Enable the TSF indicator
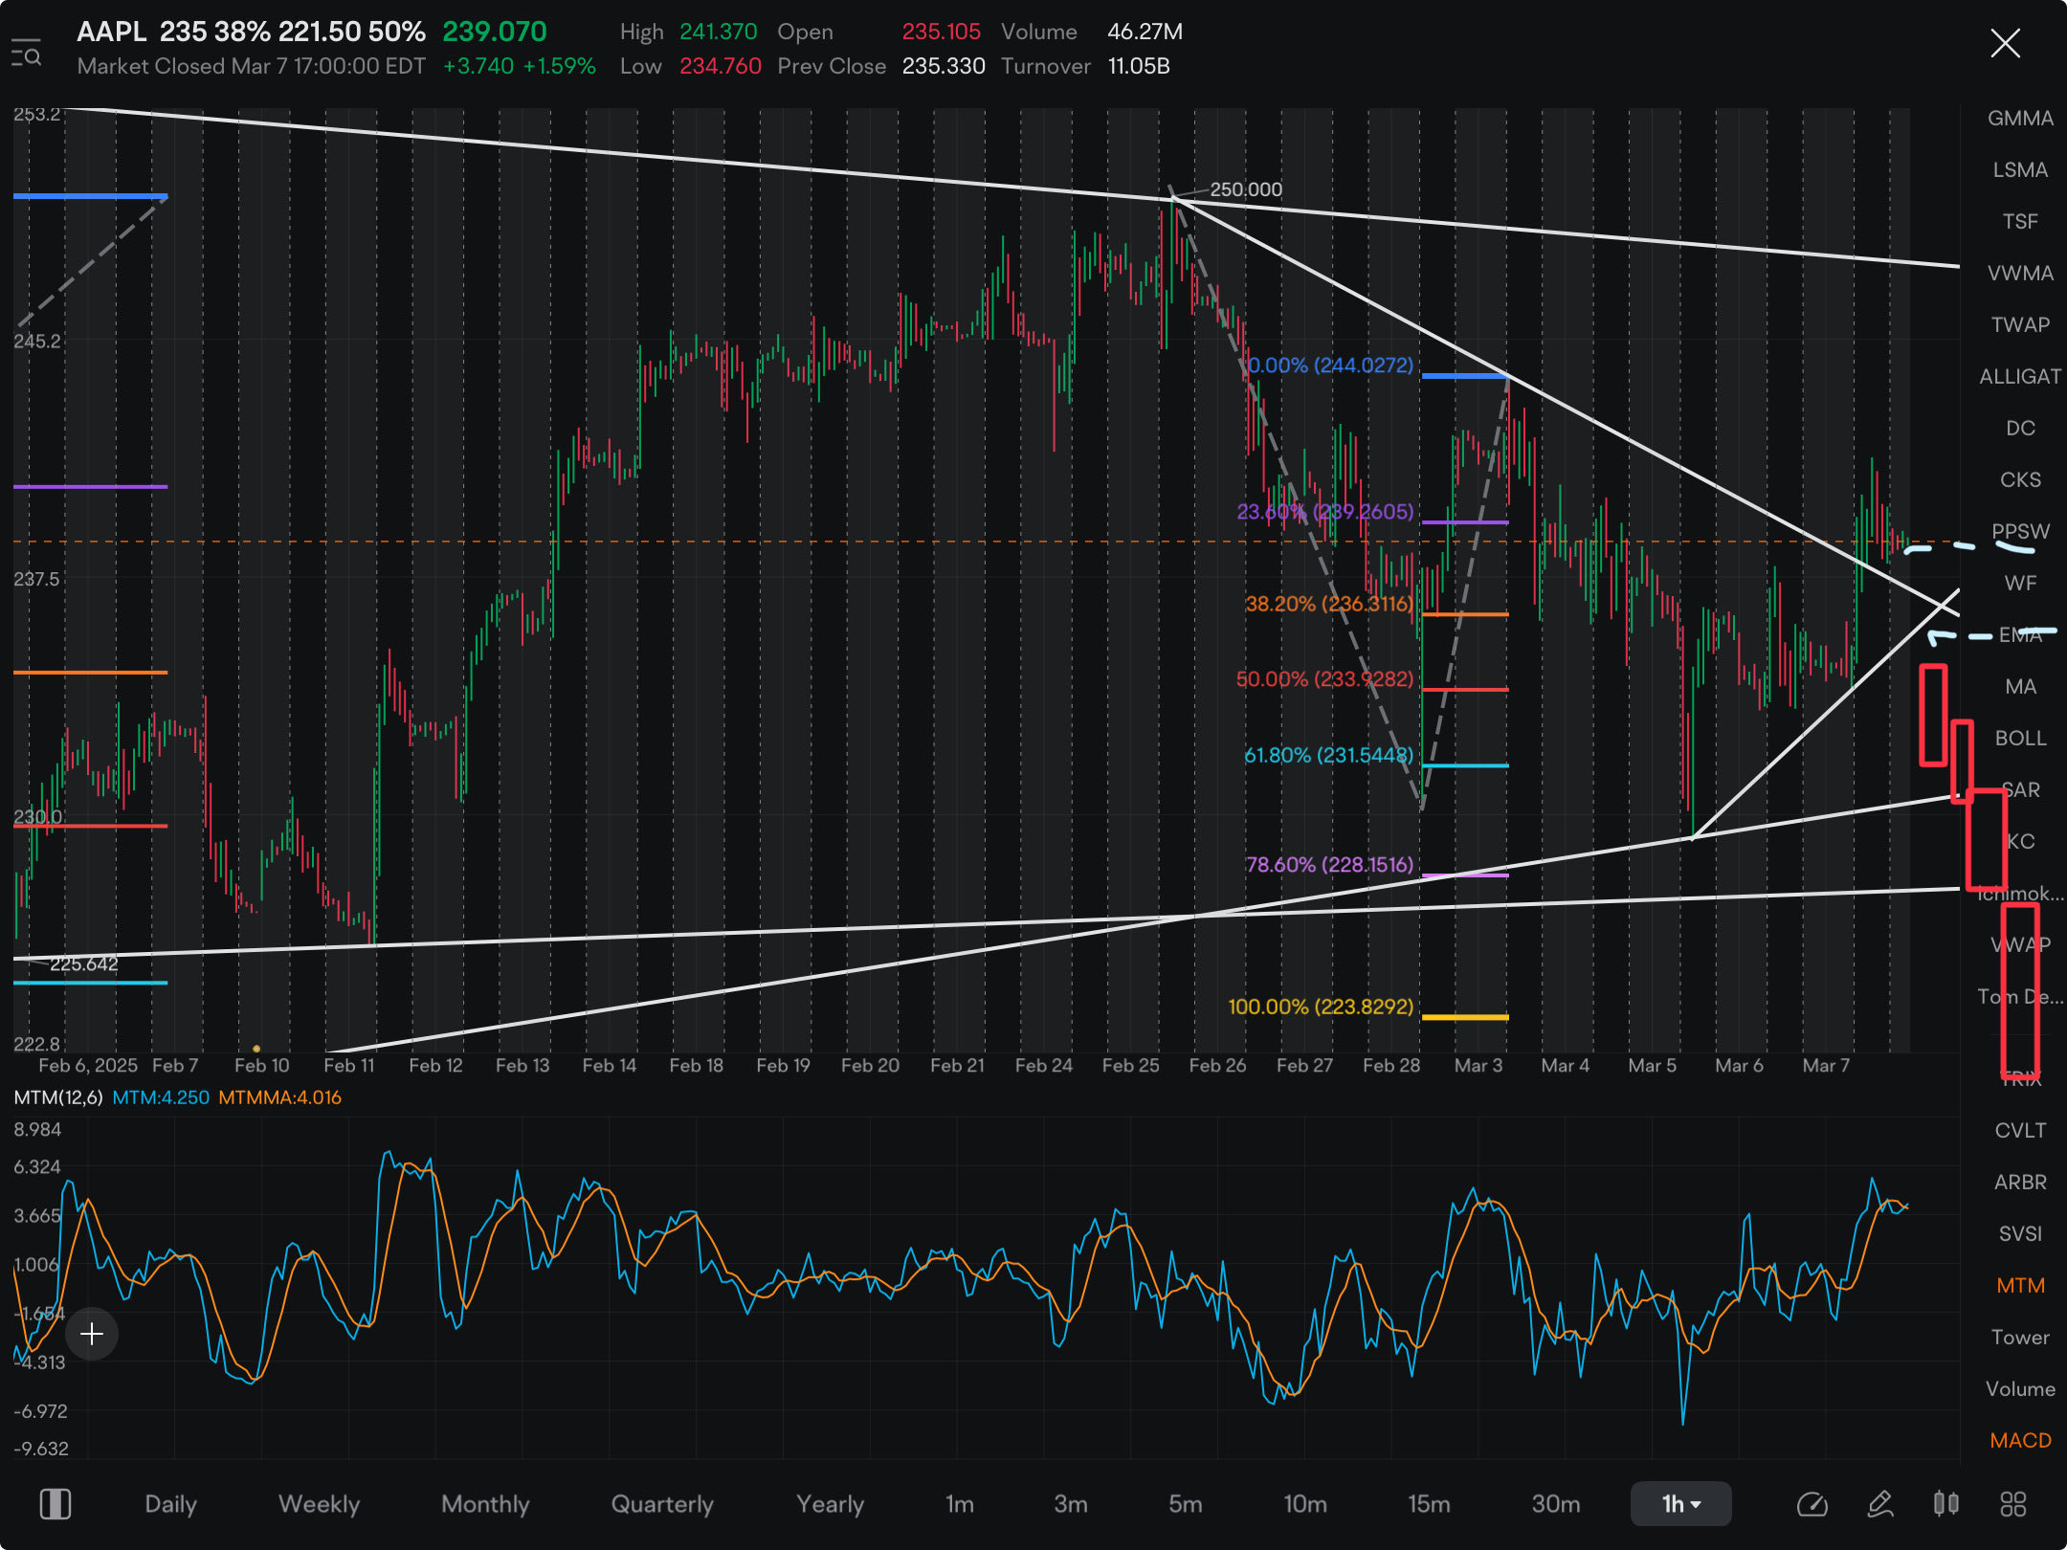Screen dimensions: 2067x1550 (2020, 221)
